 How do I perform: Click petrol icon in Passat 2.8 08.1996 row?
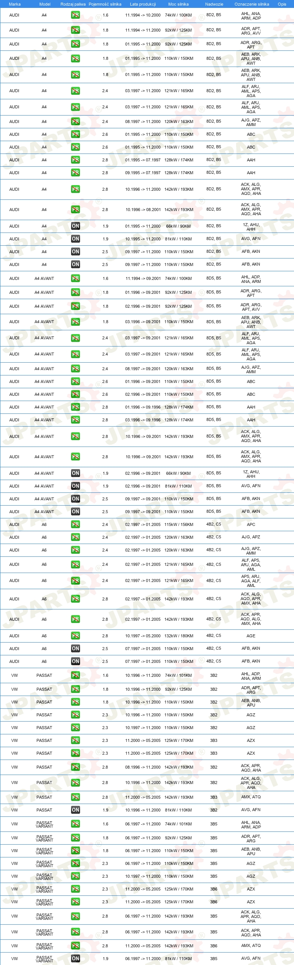coord(75,767)
